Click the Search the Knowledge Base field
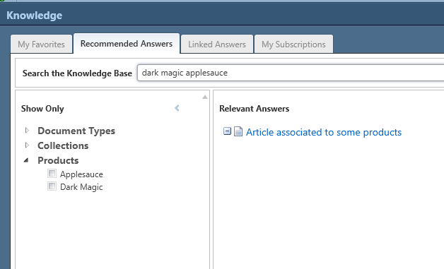 pos(291,73)
